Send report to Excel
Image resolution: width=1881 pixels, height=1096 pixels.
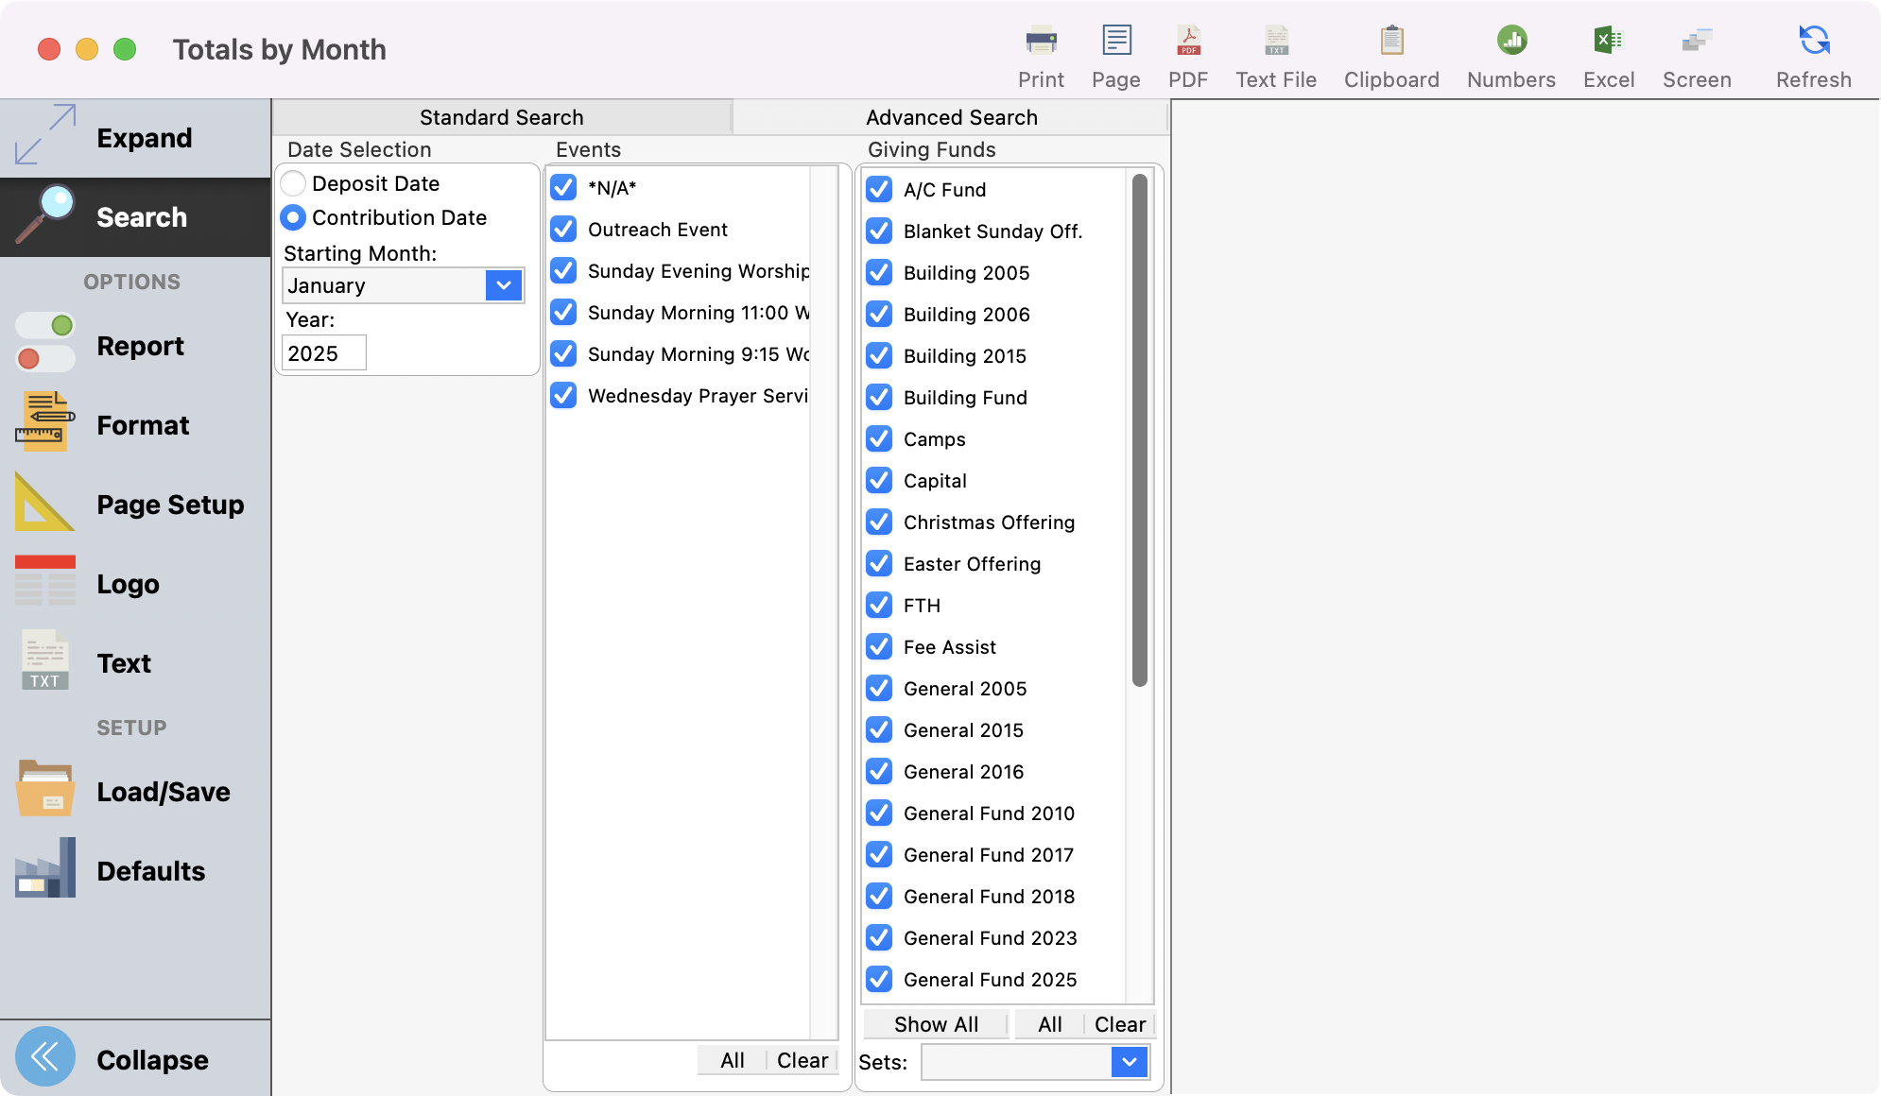(x=1608, y=42)
